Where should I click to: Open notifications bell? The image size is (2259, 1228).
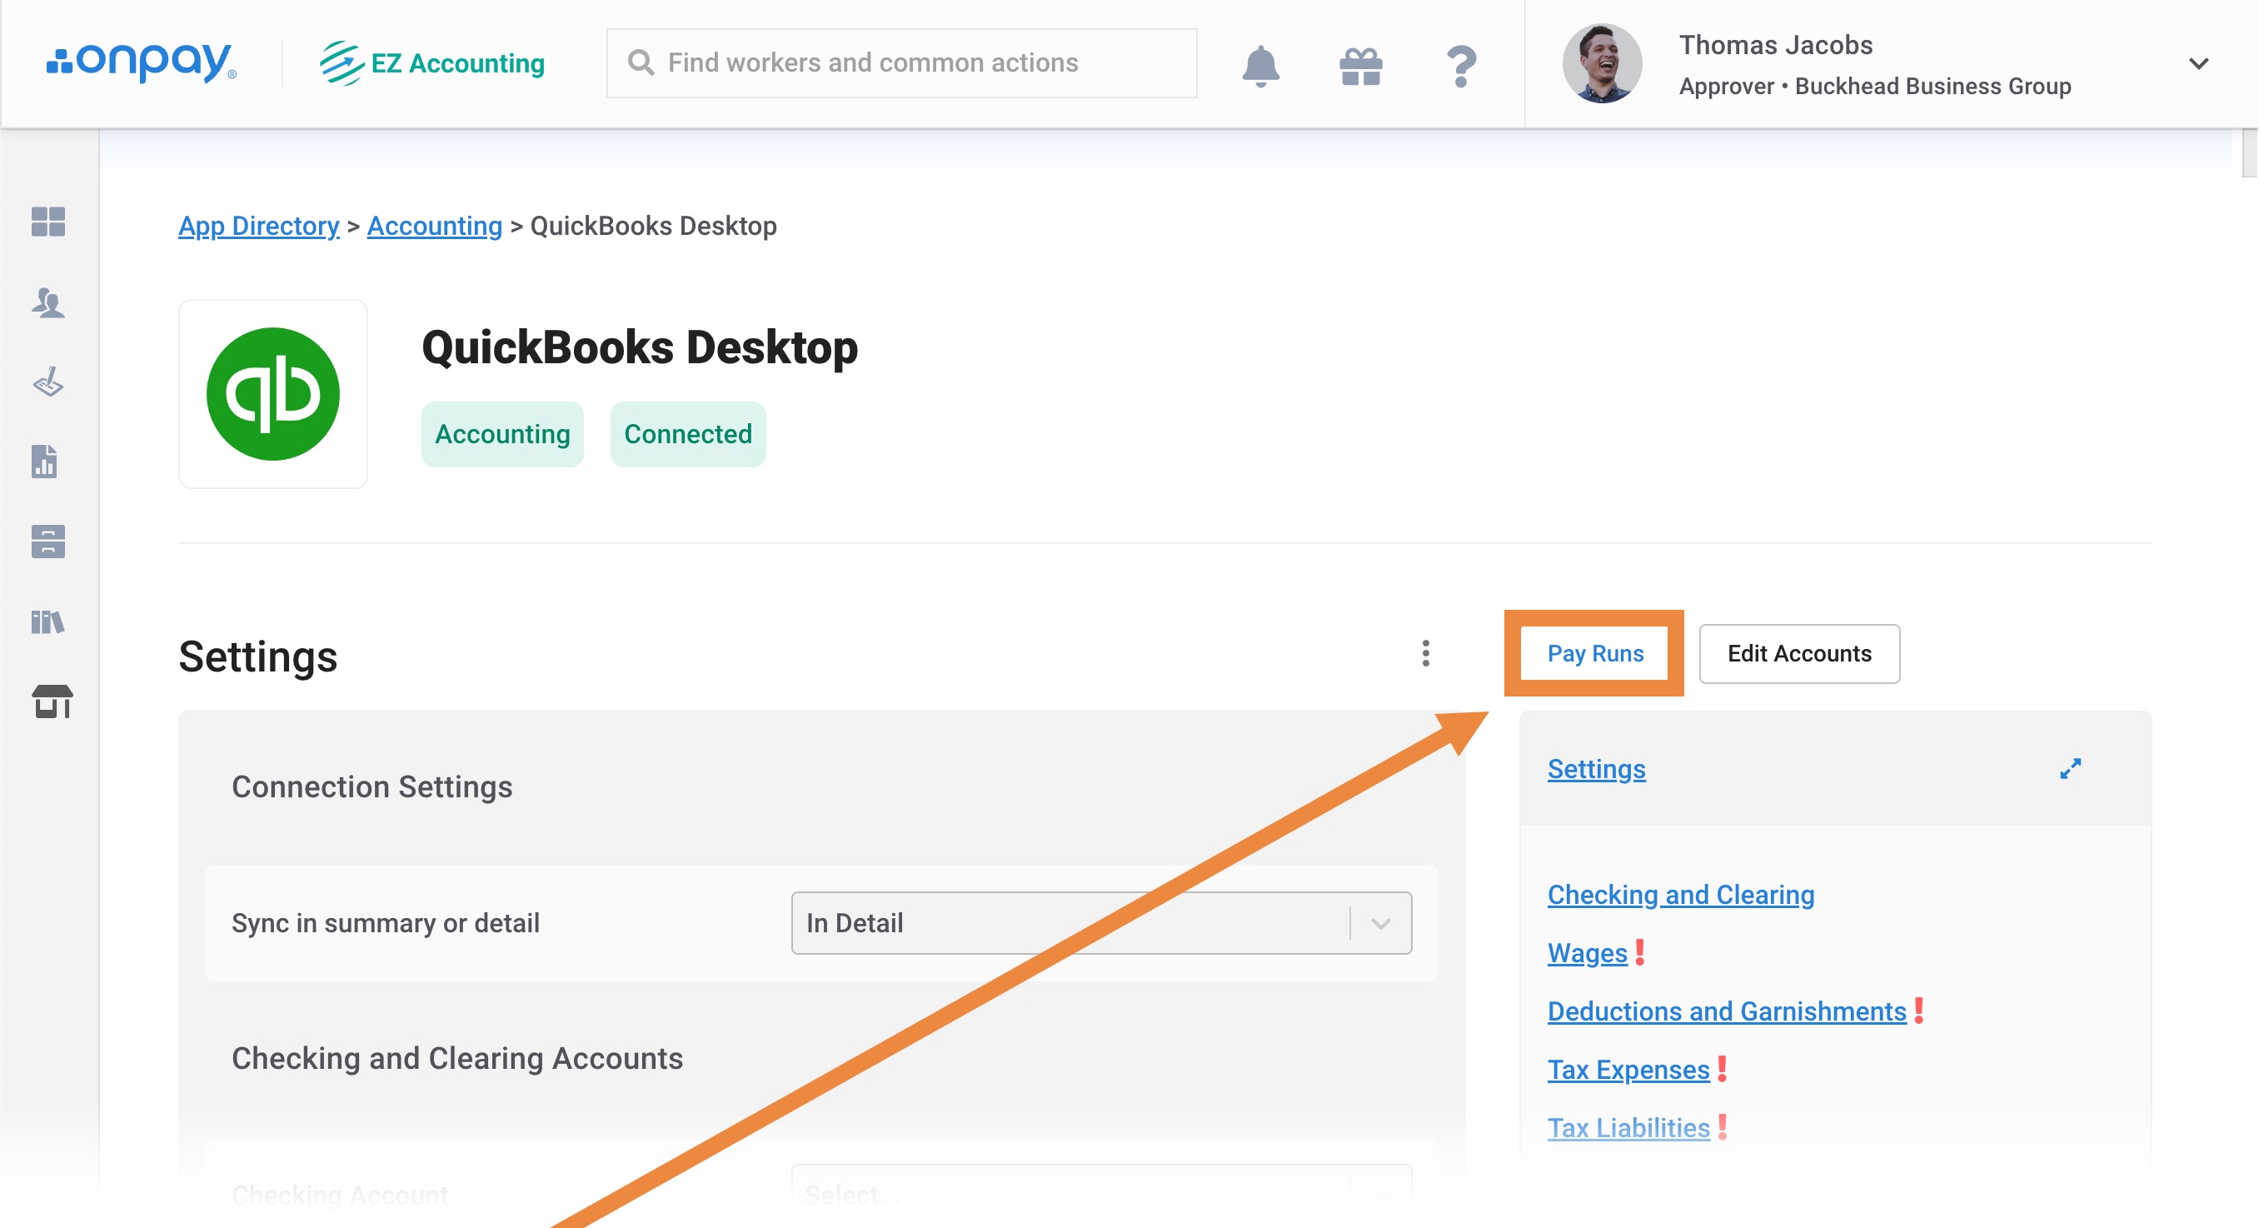pos(1261,65)
